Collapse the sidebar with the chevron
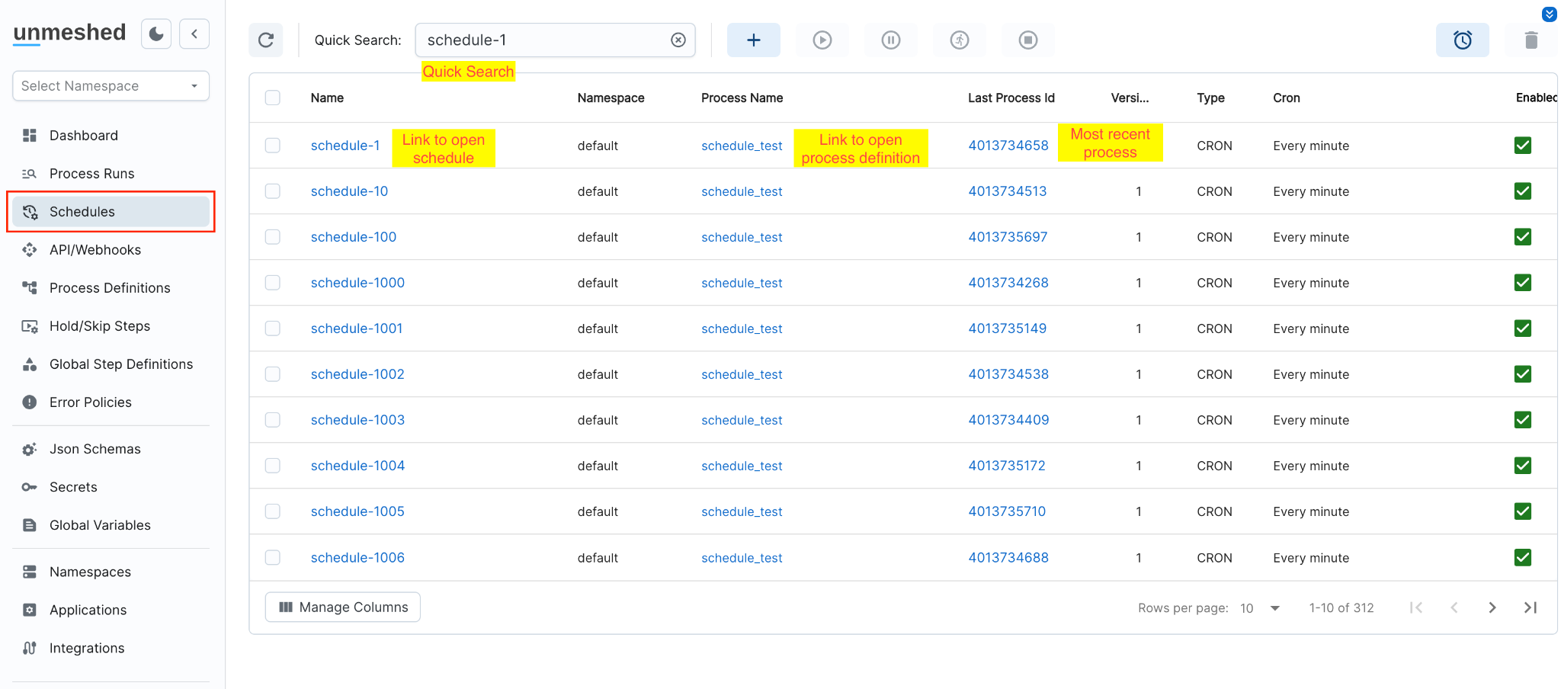Image resolution: width=1561 pixels, height=689 pixels. click(x=194, y=34)
